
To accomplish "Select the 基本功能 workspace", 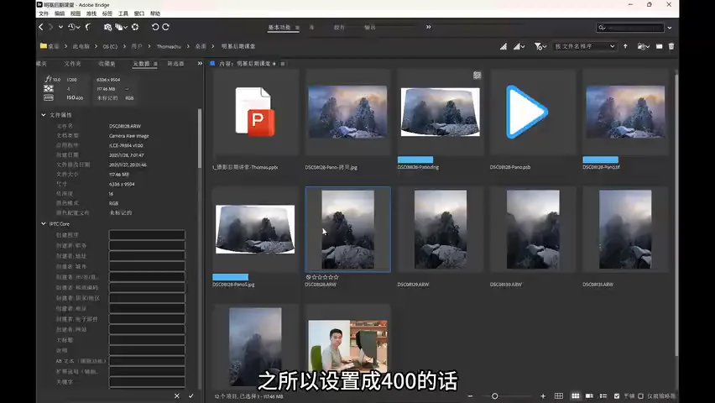I will coord(279,28).
